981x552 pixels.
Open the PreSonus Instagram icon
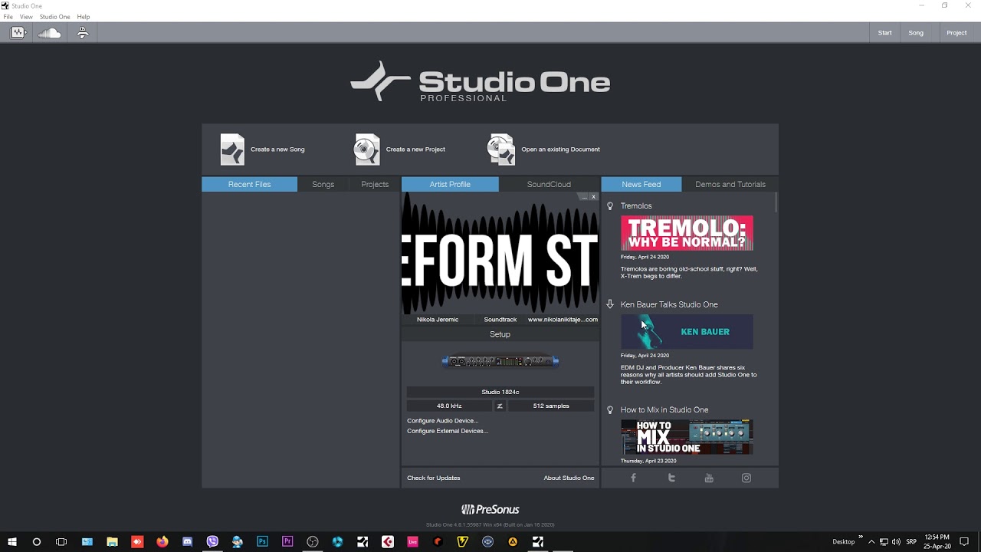pyautogui.click(x=746, y=478)
